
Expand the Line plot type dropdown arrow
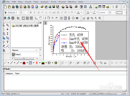8,63
